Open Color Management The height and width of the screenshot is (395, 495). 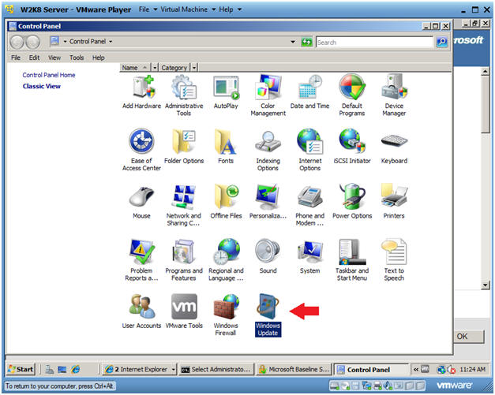click(268, 95)
